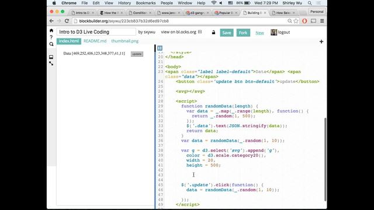The image size is (374, 210).
Task: Go to Blockbuilder home via the house icon
Action: pos(51,30)
